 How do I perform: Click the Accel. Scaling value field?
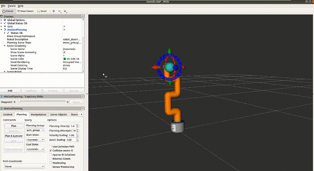[x=72, y=140]
